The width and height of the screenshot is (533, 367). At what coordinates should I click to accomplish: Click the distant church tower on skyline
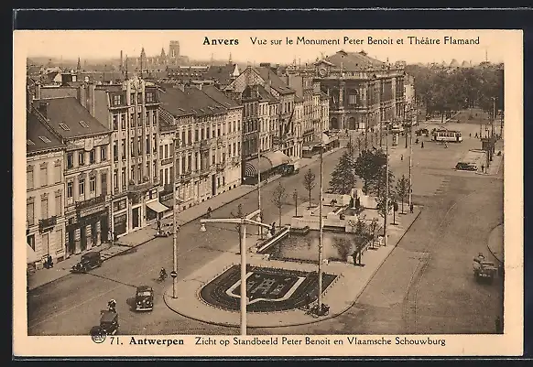coord(174,51)
